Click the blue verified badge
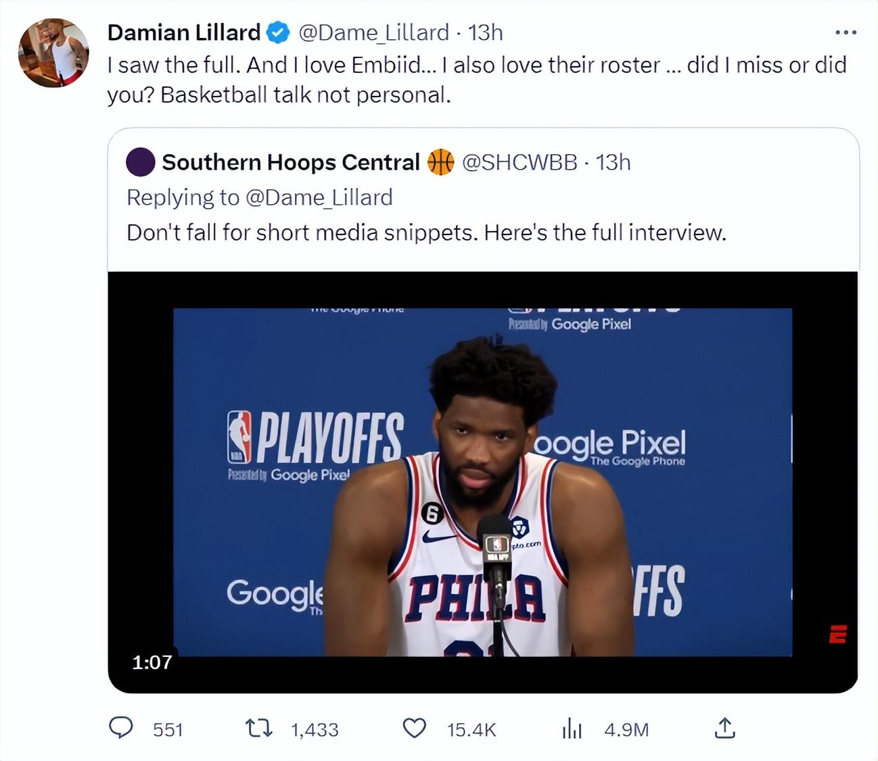Screen dimensions: 878x761 [x=278, y=32]
